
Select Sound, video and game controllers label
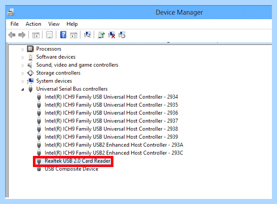click(x=77, y=65)
